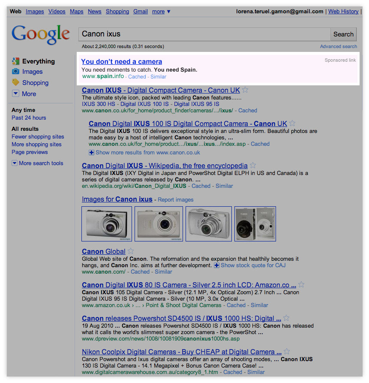
Task: Open IXUS 300 HS sublink
Action: (98, 104)
